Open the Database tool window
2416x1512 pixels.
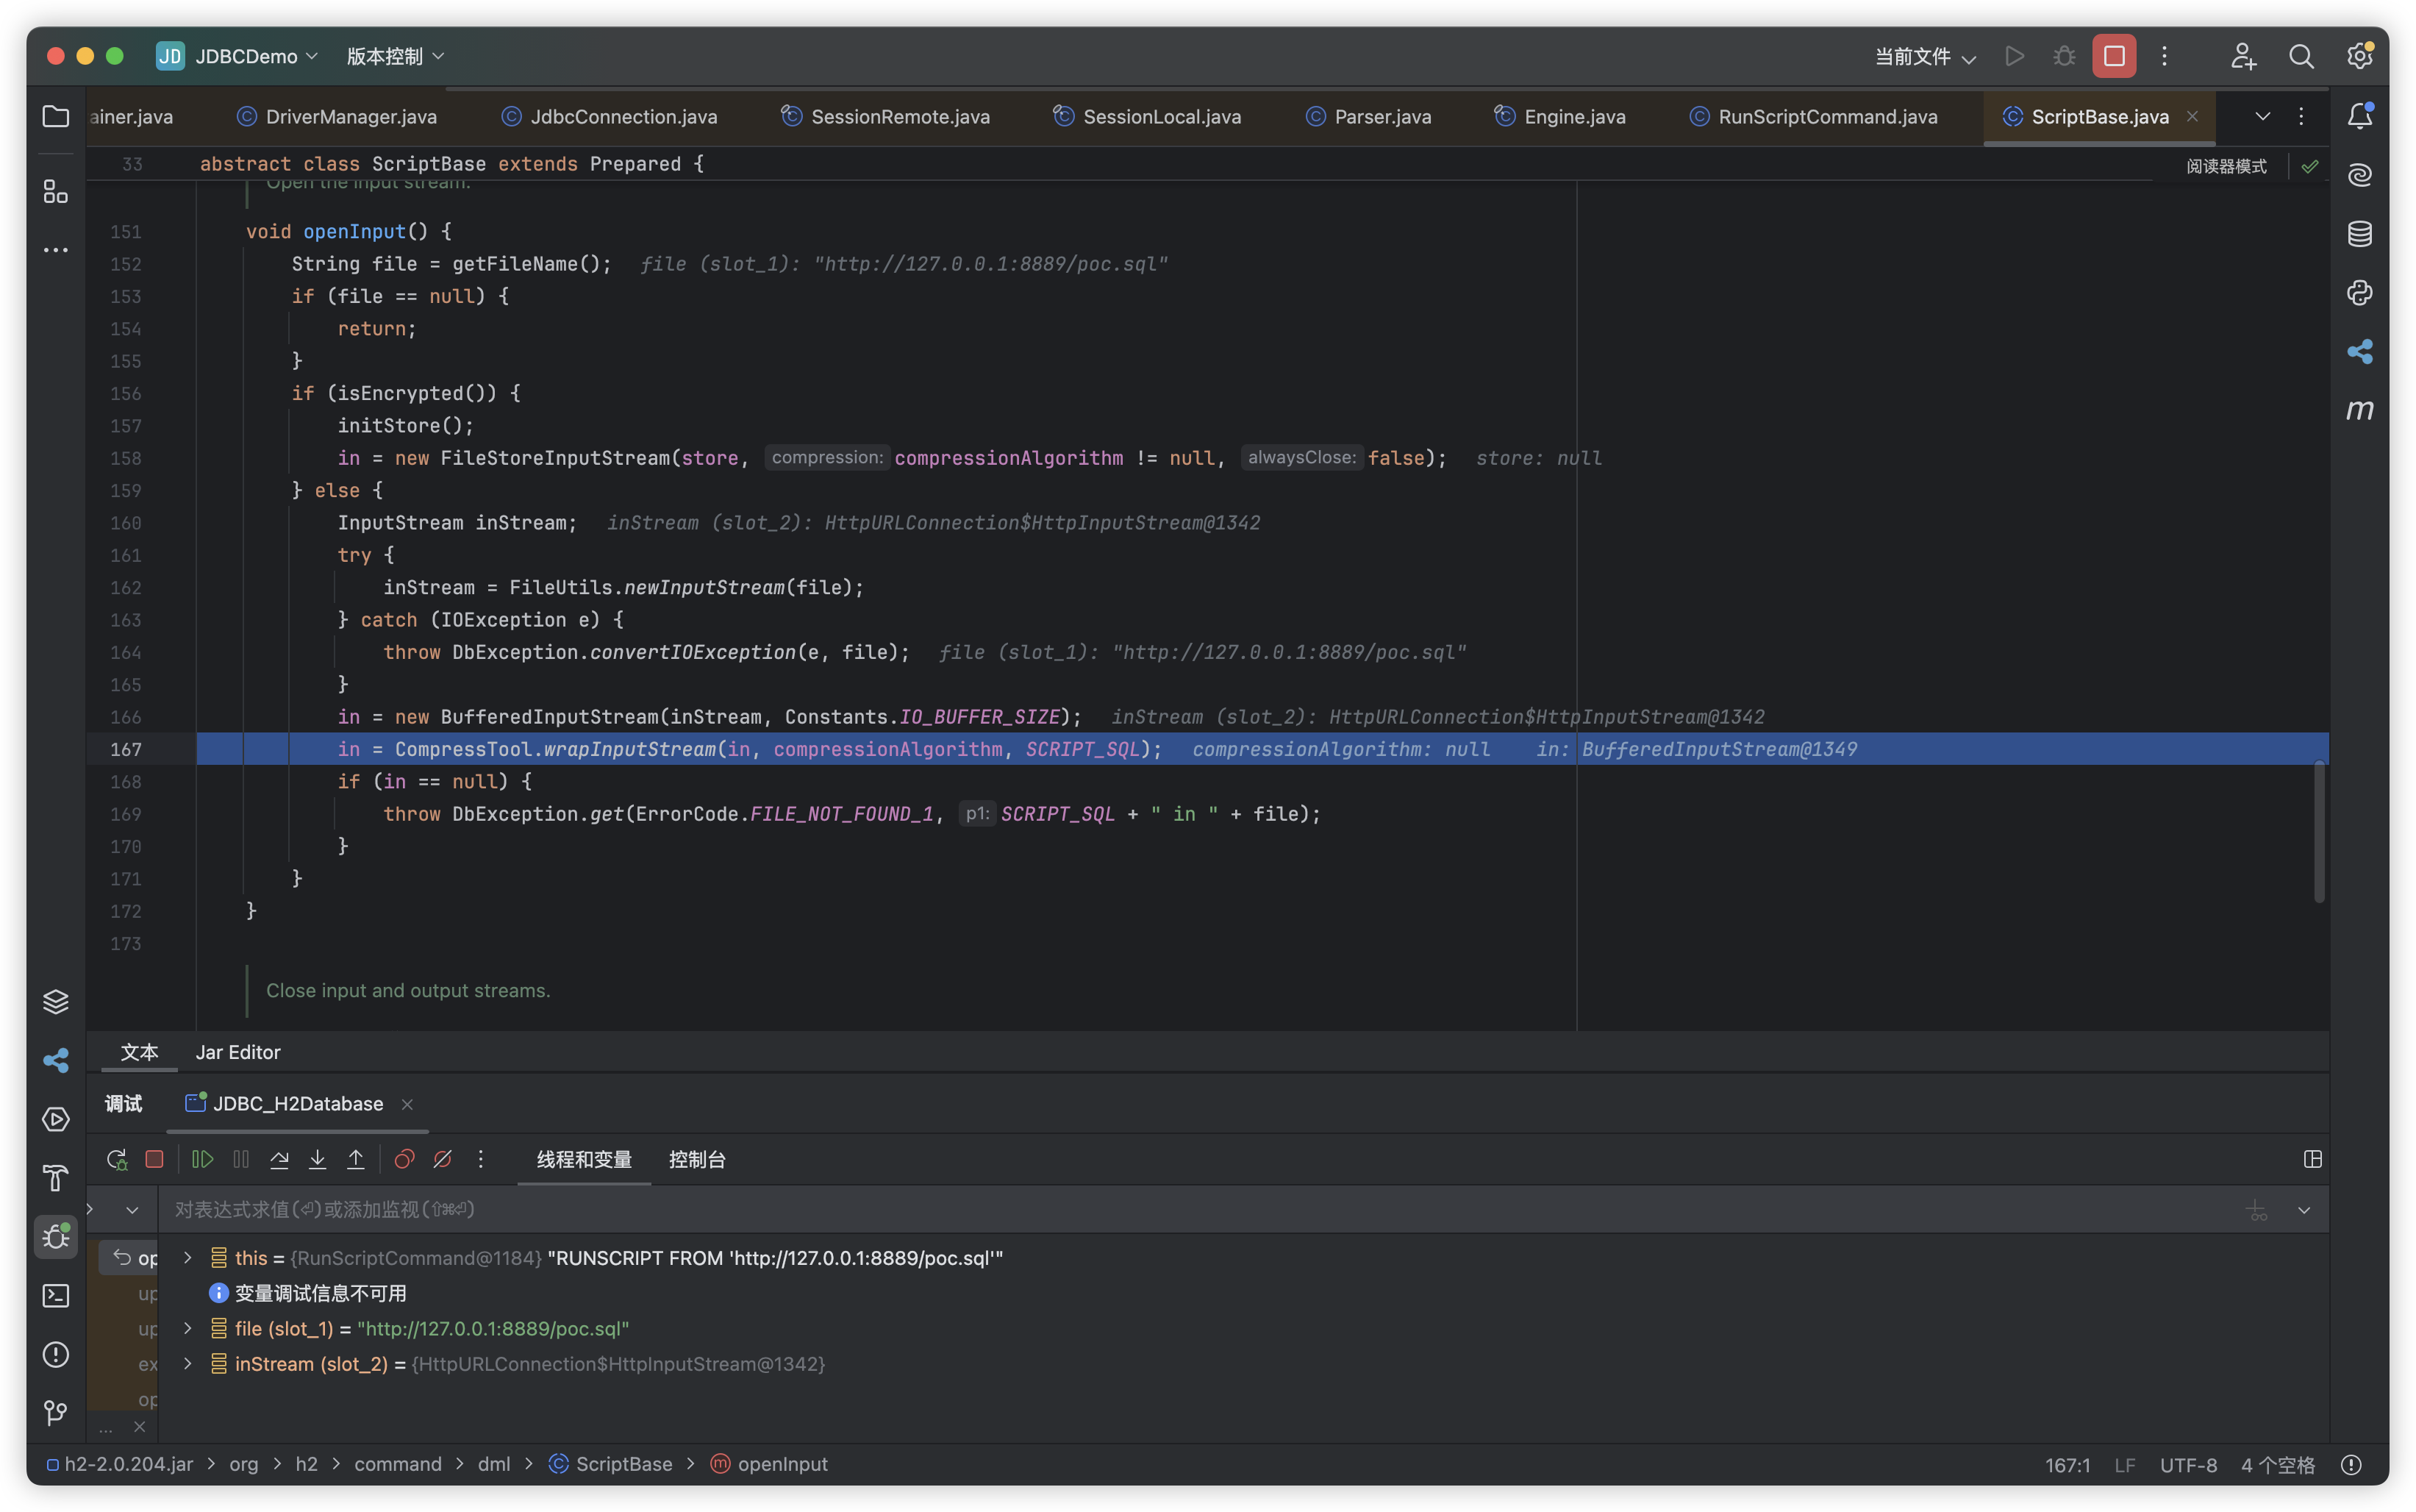(x=2360, y=234)
